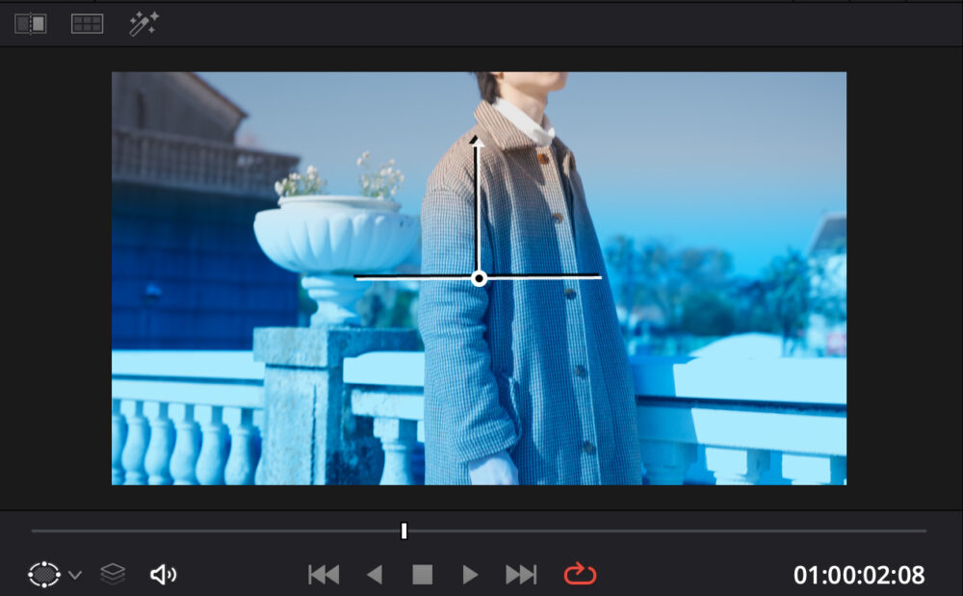Toggle the Highlight magic wand tool
The width and height of the screenshot is (963, 596).
(x=143, y=24)
